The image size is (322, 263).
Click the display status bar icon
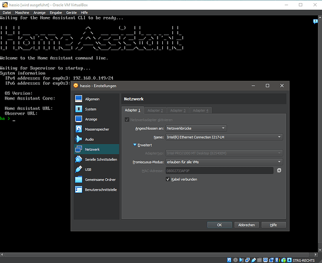[265, 260]
